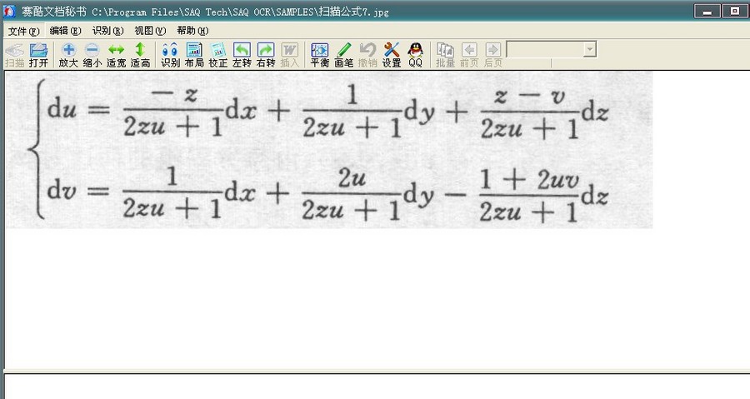Viewport: 750px width, 399px height.
Task: Zoom out using 缩小 icon
Action: (x=92, y=55)
